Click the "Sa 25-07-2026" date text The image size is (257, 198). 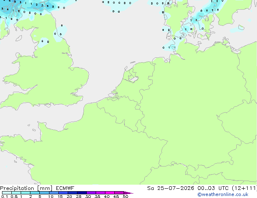point(171,188)
